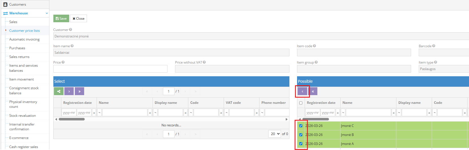Open the page size dropdown showing 20

pos(274,134)
